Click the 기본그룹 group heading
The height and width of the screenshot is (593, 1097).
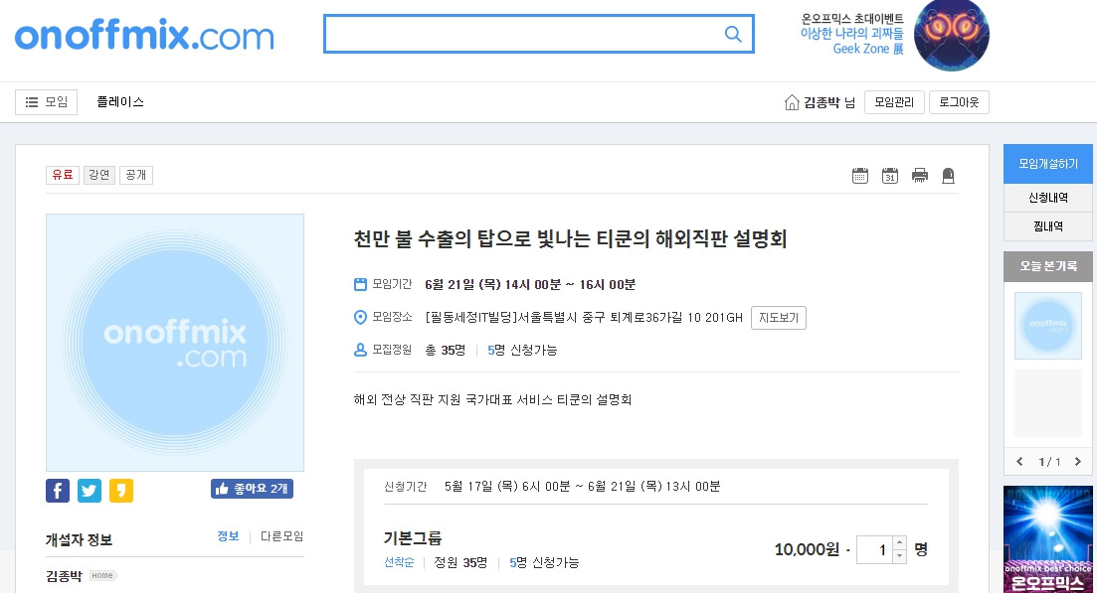413,537
